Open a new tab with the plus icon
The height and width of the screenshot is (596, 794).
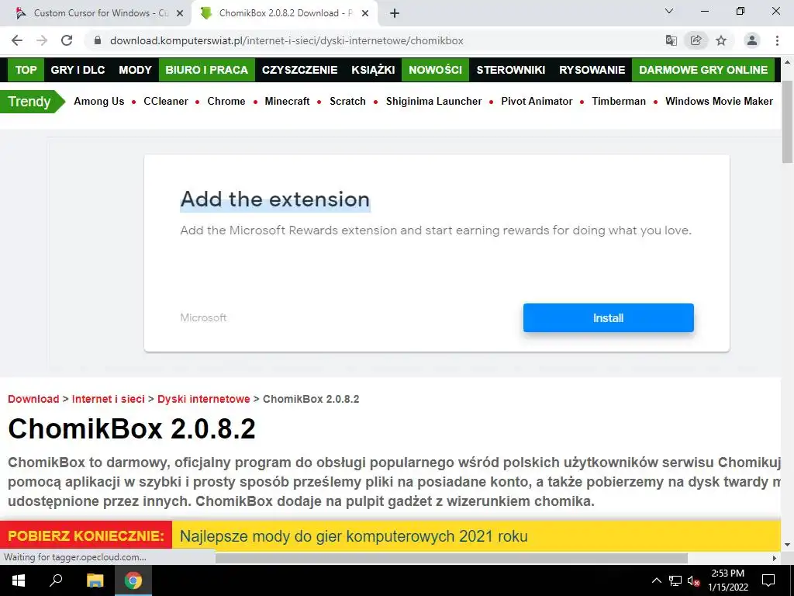[x=395, y=14]
